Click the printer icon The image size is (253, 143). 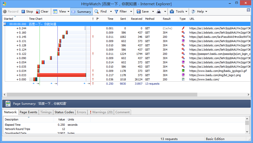pos(159,12)
